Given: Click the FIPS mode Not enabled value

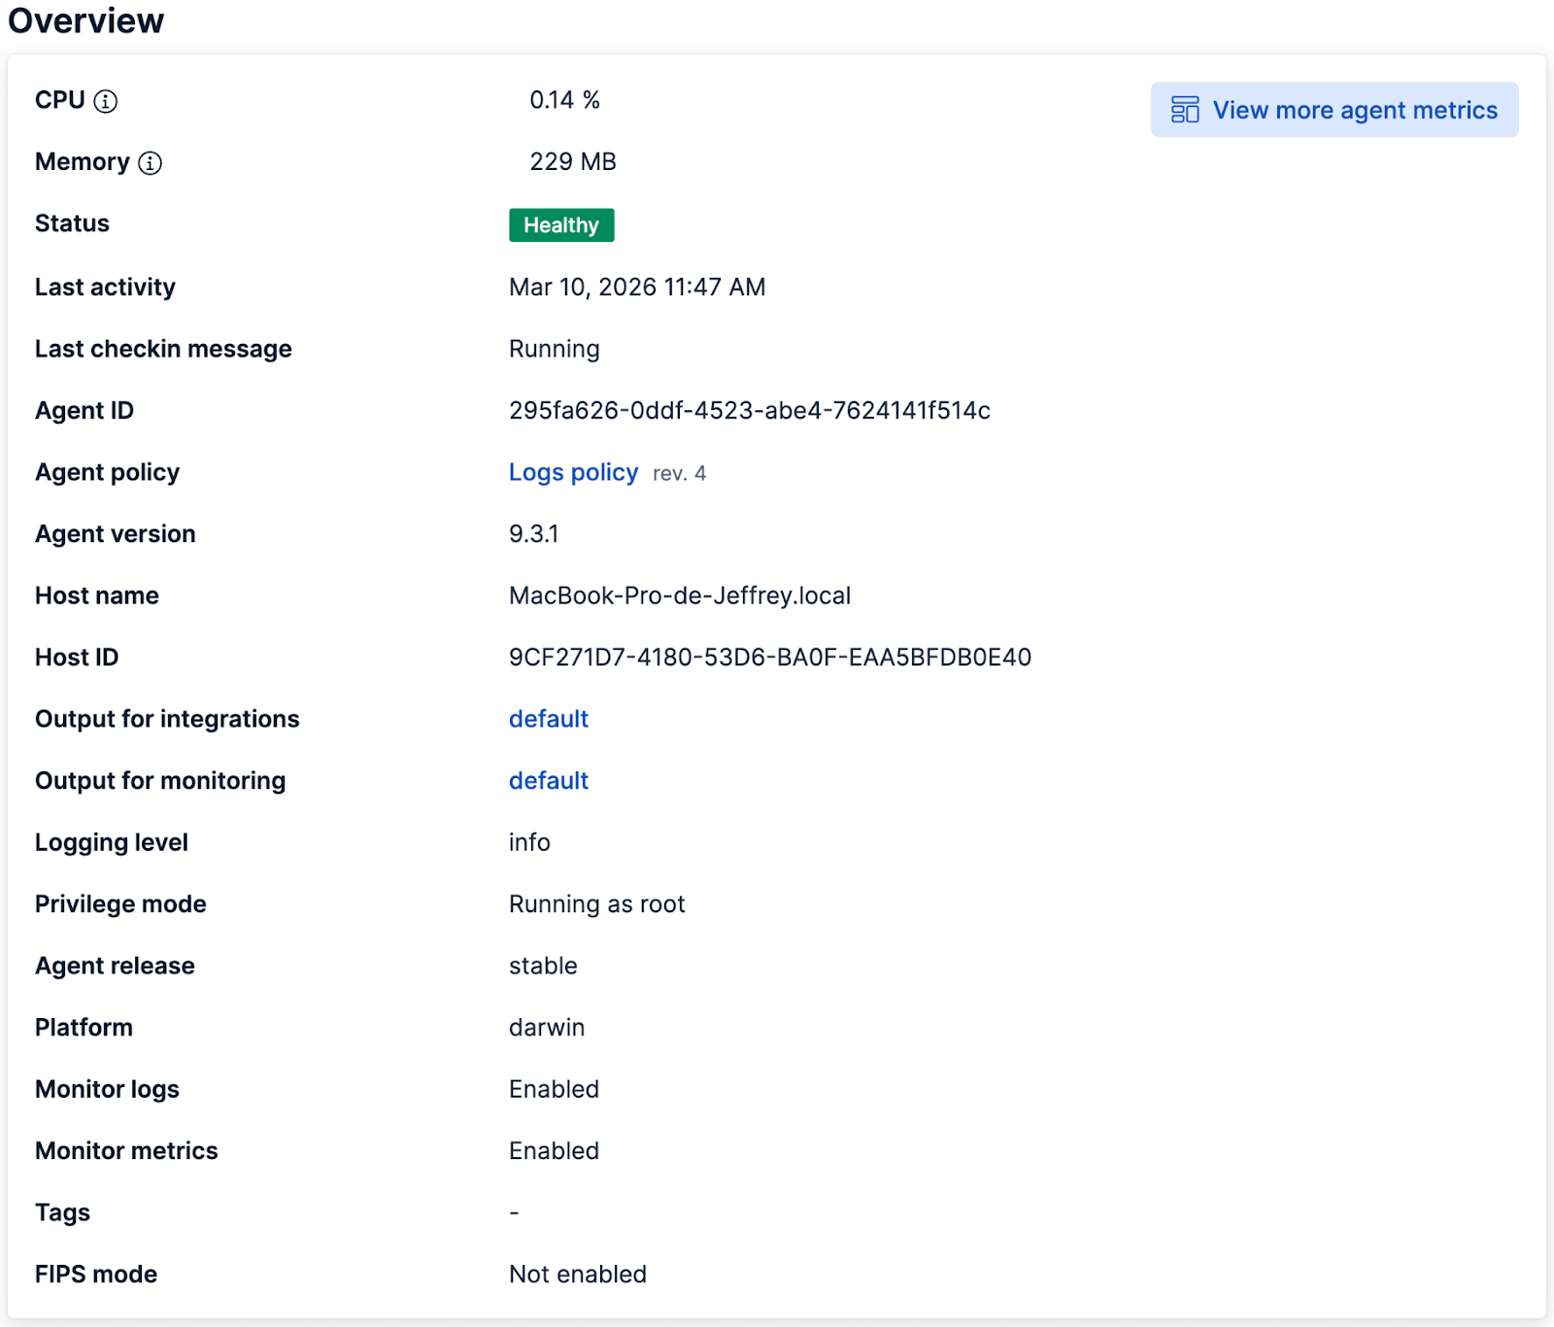Looking at the screenshot, I should [x=577, y=1274].
